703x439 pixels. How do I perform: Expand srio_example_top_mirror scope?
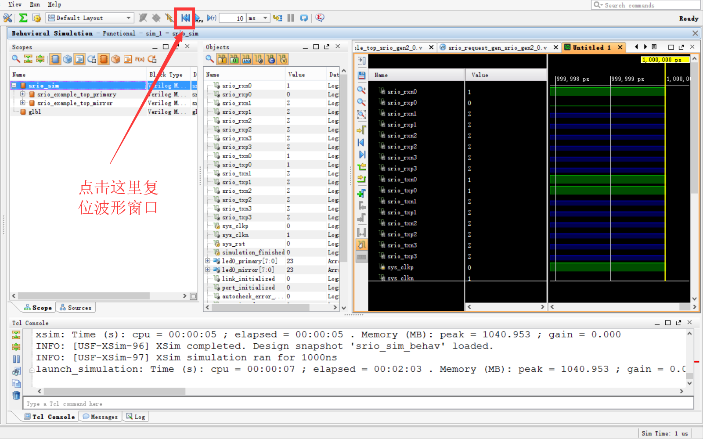(23, 103)
